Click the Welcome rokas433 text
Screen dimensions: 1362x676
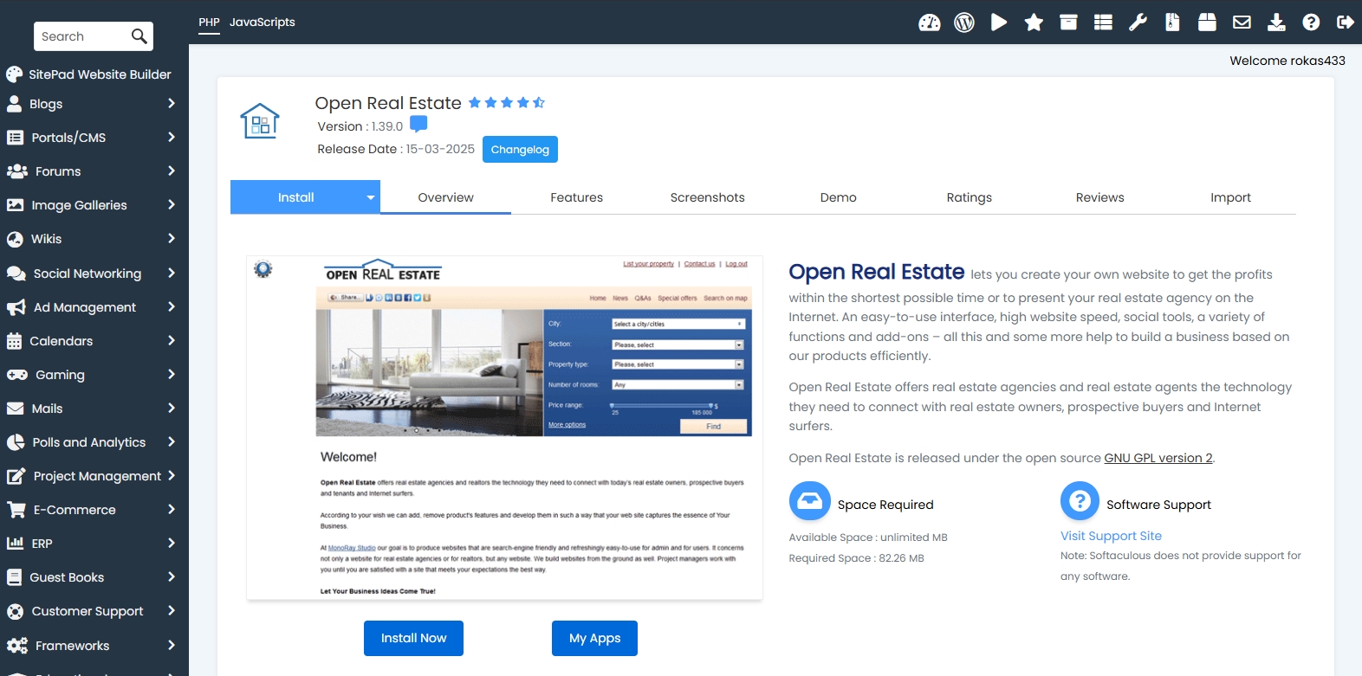click(1287, 61)
